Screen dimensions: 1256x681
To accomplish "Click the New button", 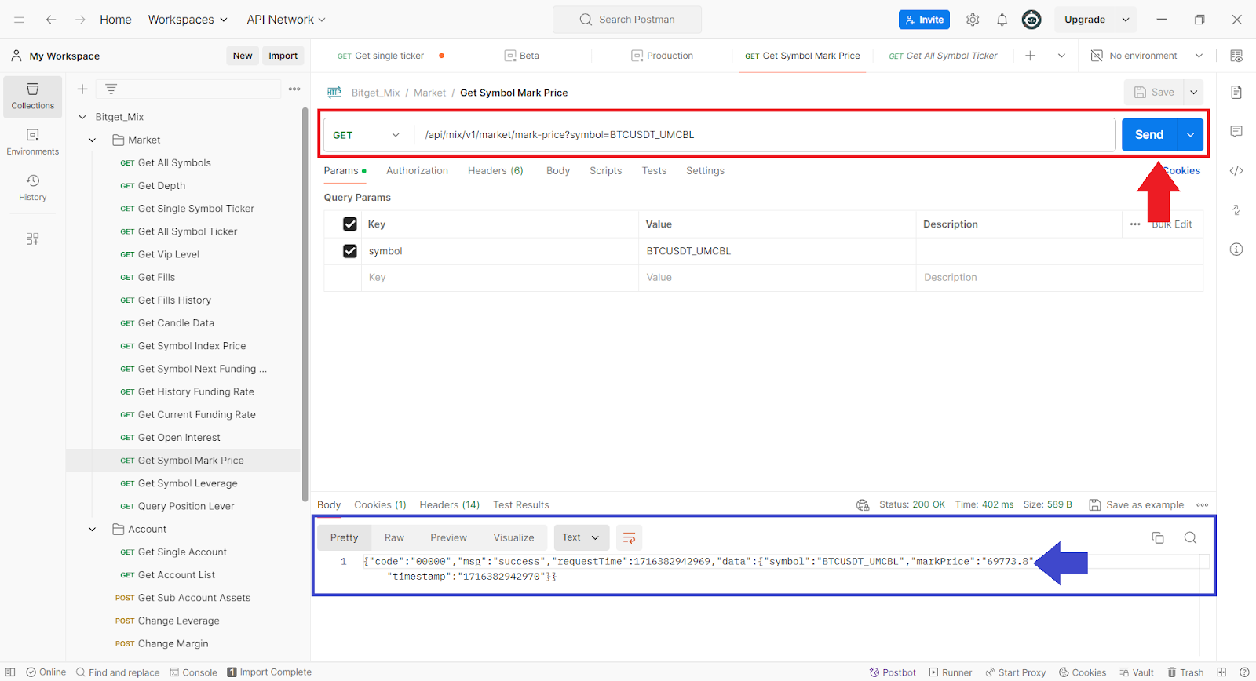I will pos(243,56).
